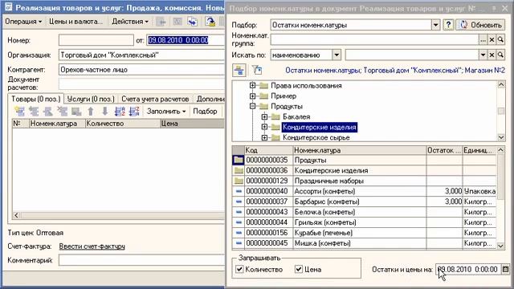This screenshot has width=514, height=289.
Task: Expand the Пример folder in the tree
Action: coord(252,96)
